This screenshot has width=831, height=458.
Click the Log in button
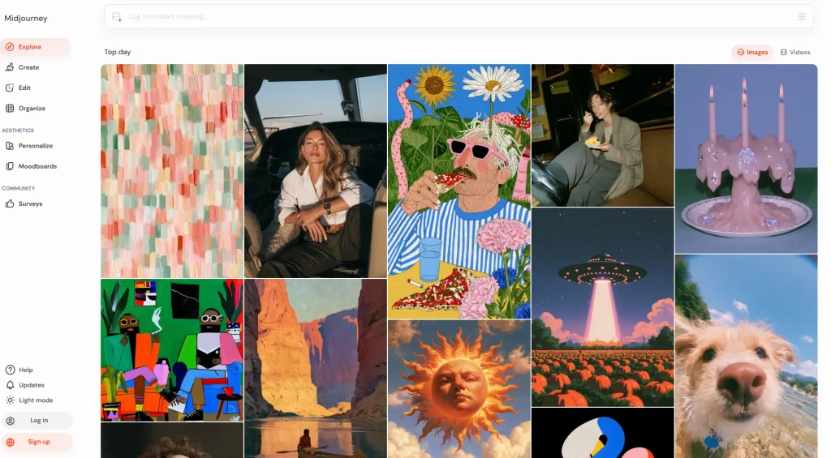(x=37, y=421)
